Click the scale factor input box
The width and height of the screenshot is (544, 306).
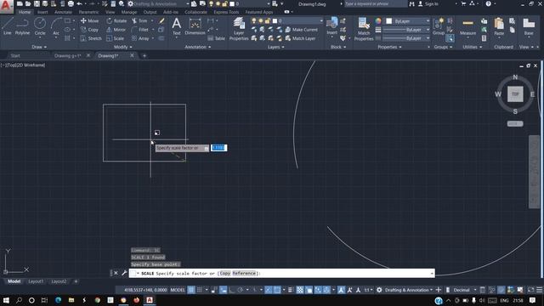pyautogui.click(x=218, y=148)
